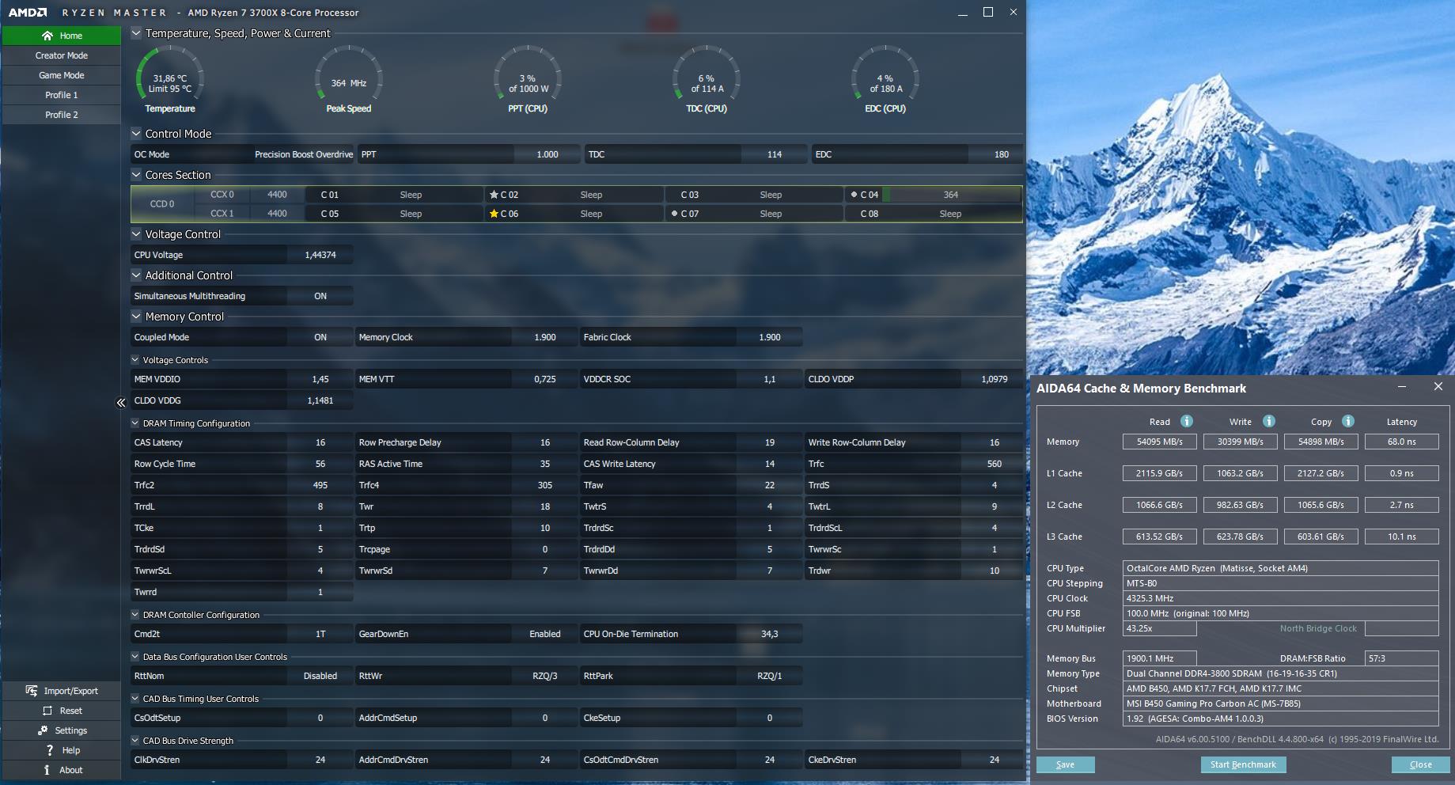Click the PPT (CPU) gauge
This screenshot has height=785, width=1455.
528,80
